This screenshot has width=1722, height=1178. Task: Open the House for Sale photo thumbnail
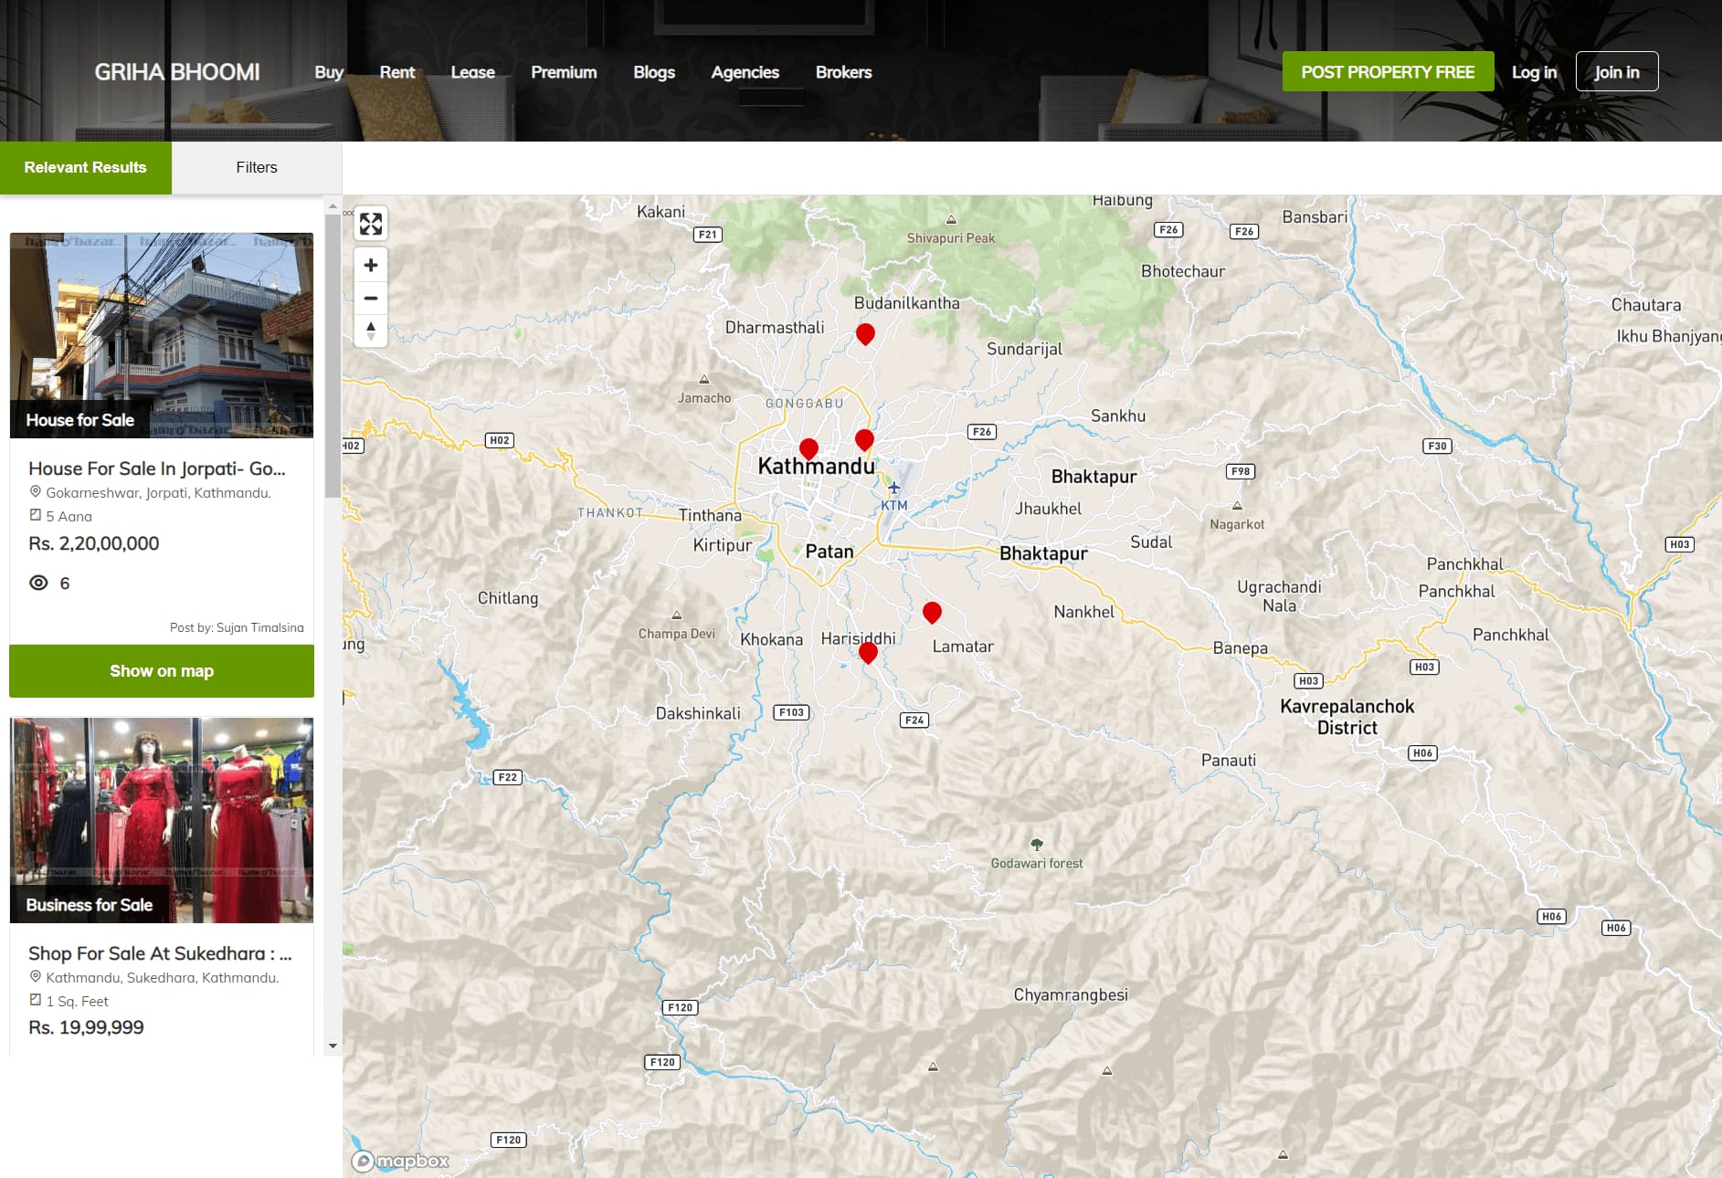pyautogui.click(x=162, y=335)
